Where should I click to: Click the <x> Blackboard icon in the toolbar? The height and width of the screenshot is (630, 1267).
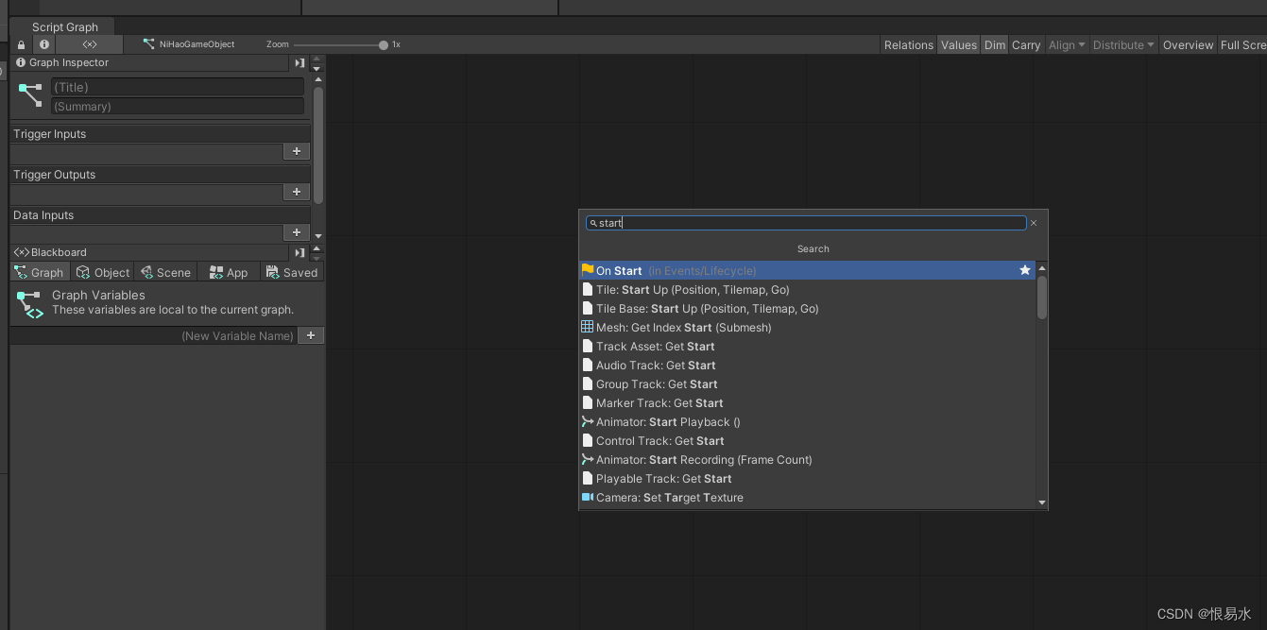(x=91, y=44)
